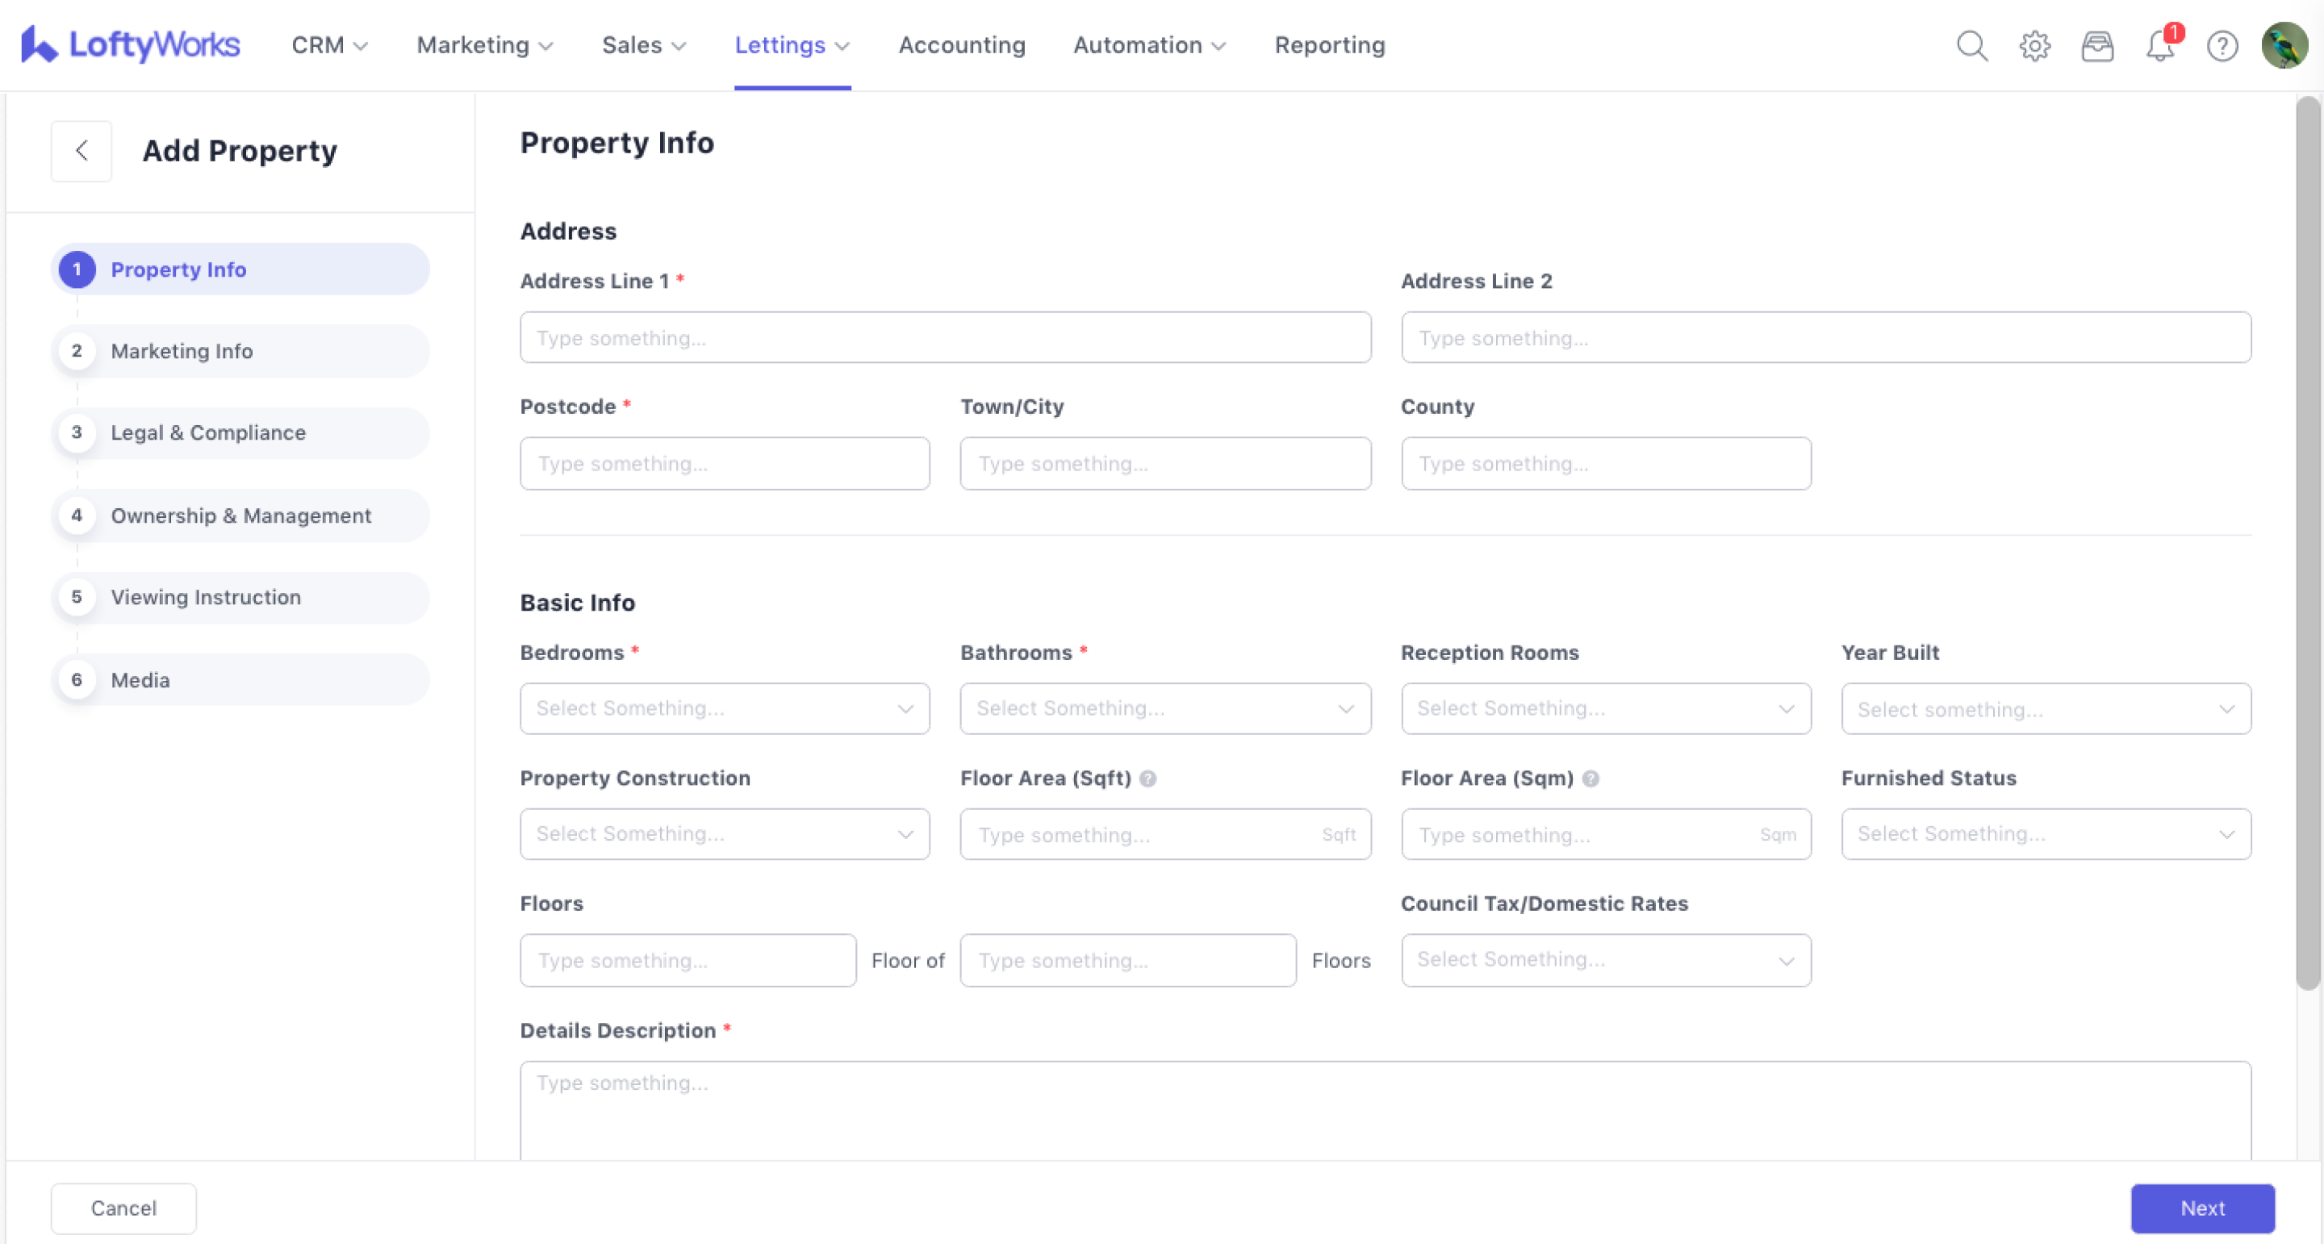Click the back arrow beside Add Property
The image size is (2324, 1244).
[82, 151]
